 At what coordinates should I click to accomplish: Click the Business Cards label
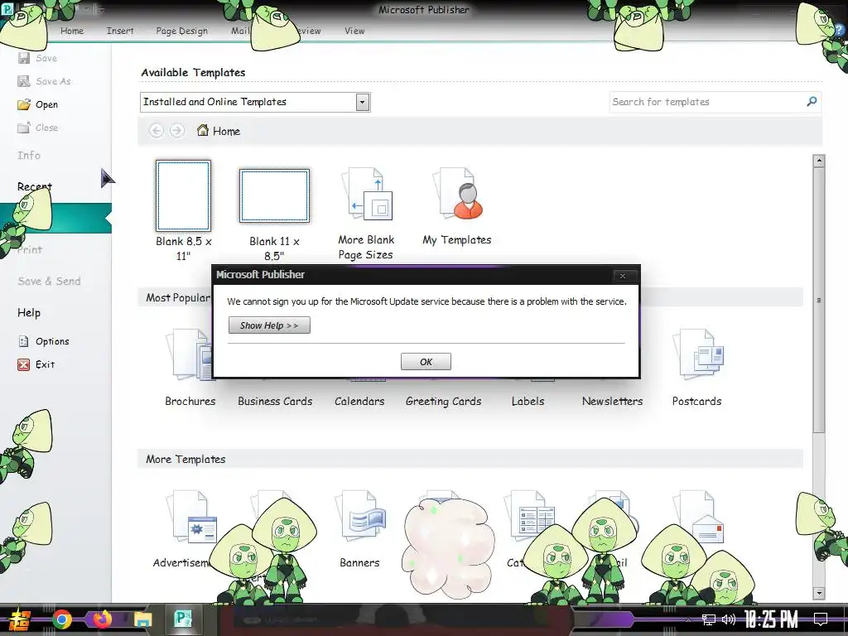click(275, 402)
